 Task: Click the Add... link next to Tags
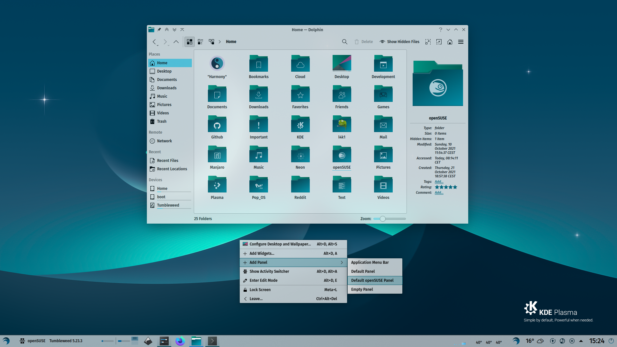pyautogui.click(x=439, y=182)
